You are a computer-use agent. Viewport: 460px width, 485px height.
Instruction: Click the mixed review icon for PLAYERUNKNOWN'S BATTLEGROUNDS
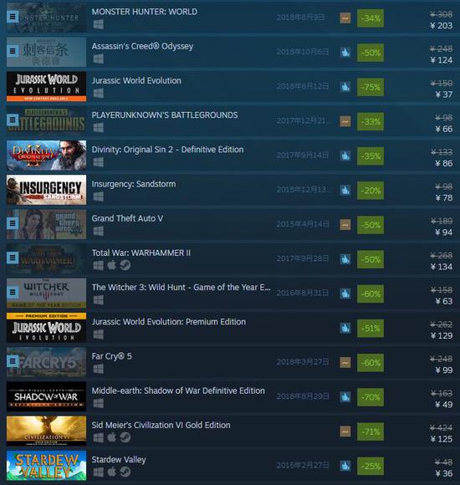coord(345,121)
